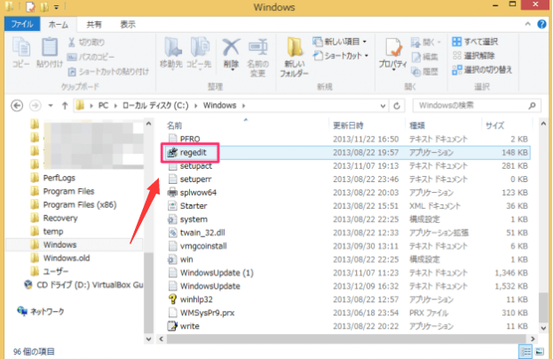The width and height of the screenshot is (553, 359).
Task: Click Open (開く) in ribbon
Action: 426,43
